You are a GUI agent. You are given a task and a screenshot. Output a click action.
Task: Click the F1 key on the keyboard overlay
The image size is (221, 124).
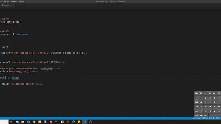tap(201, 93)
